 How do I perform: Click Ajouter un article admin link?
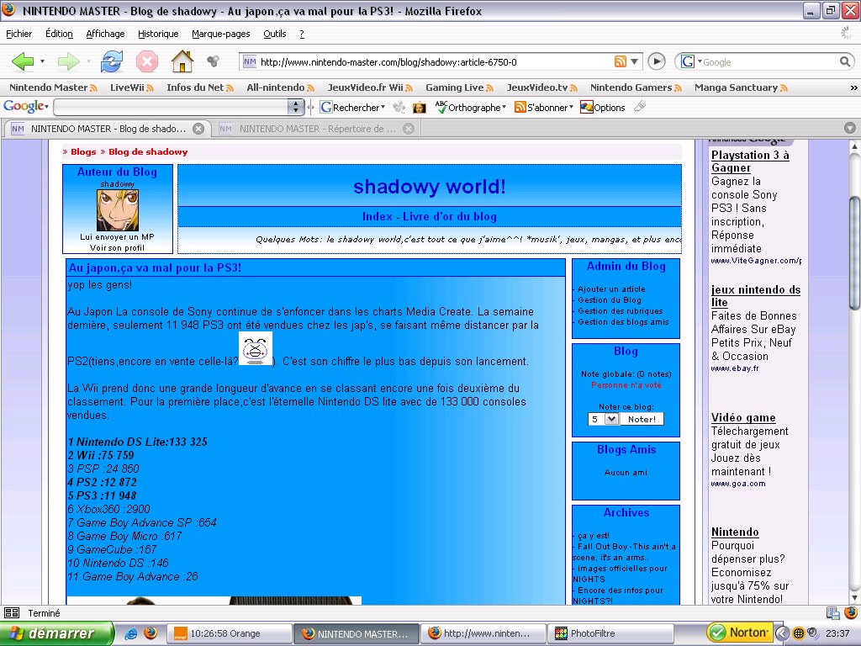[x=611, y=289]
